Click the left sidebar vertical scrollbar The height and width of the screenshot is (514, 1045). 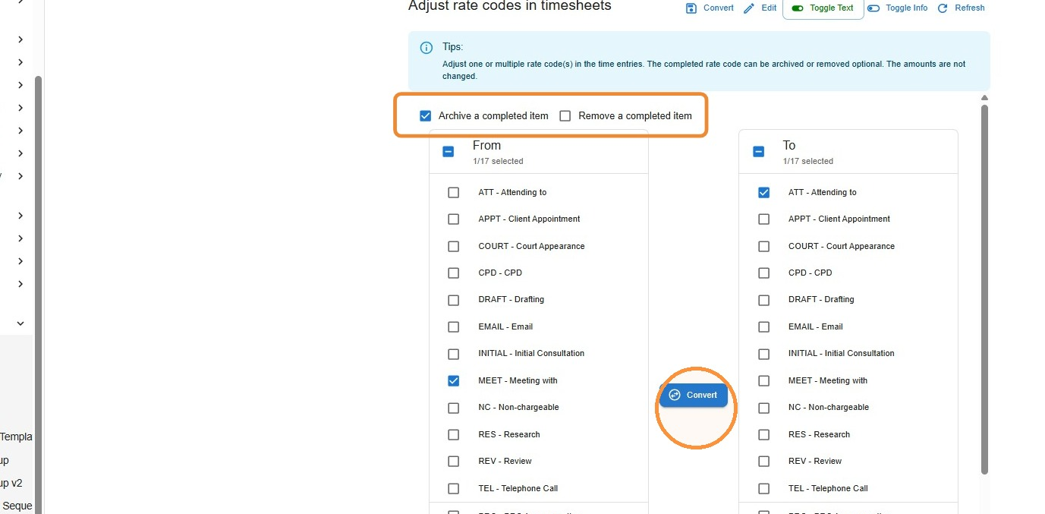(x=38, y=295)
